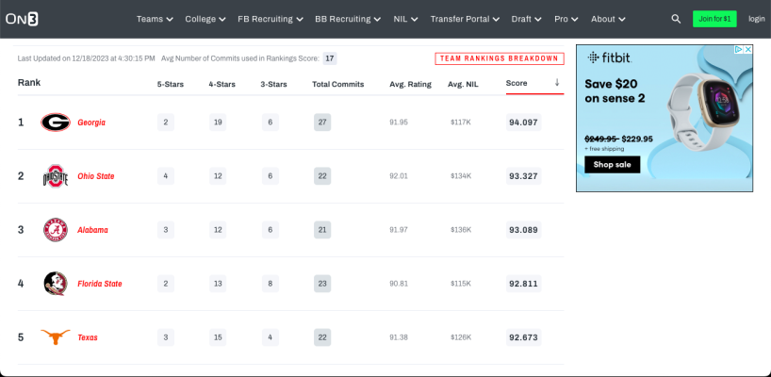Expand the Teams dropdown menu

coord(155,19)
